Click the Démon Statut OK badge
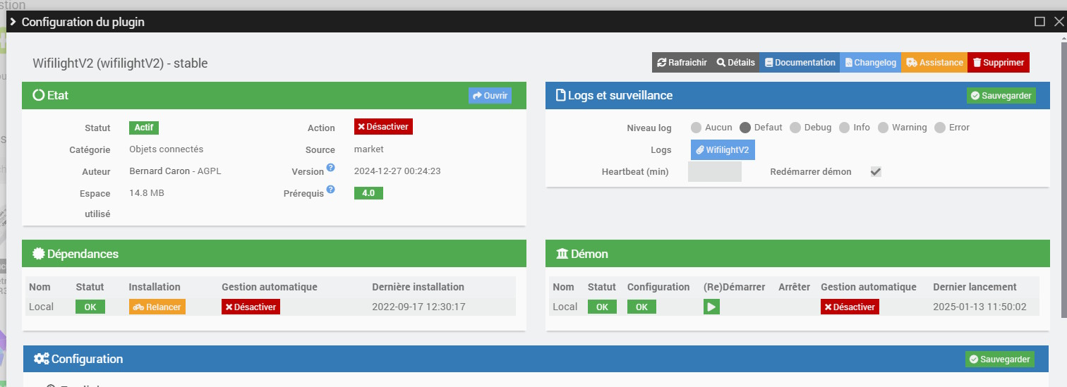 click(x=602, y=307)
